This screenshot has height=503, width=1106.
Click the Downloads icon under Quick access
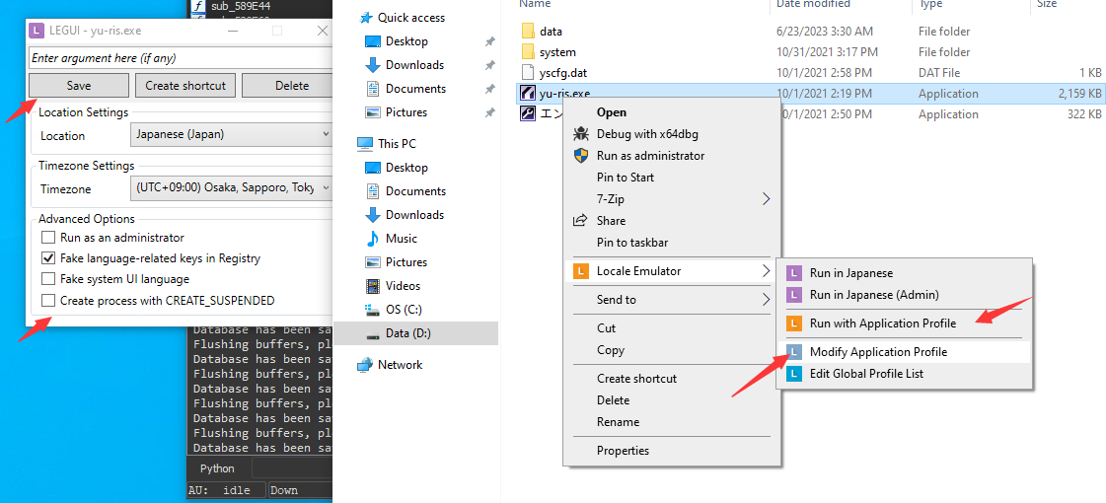point(372,65)
